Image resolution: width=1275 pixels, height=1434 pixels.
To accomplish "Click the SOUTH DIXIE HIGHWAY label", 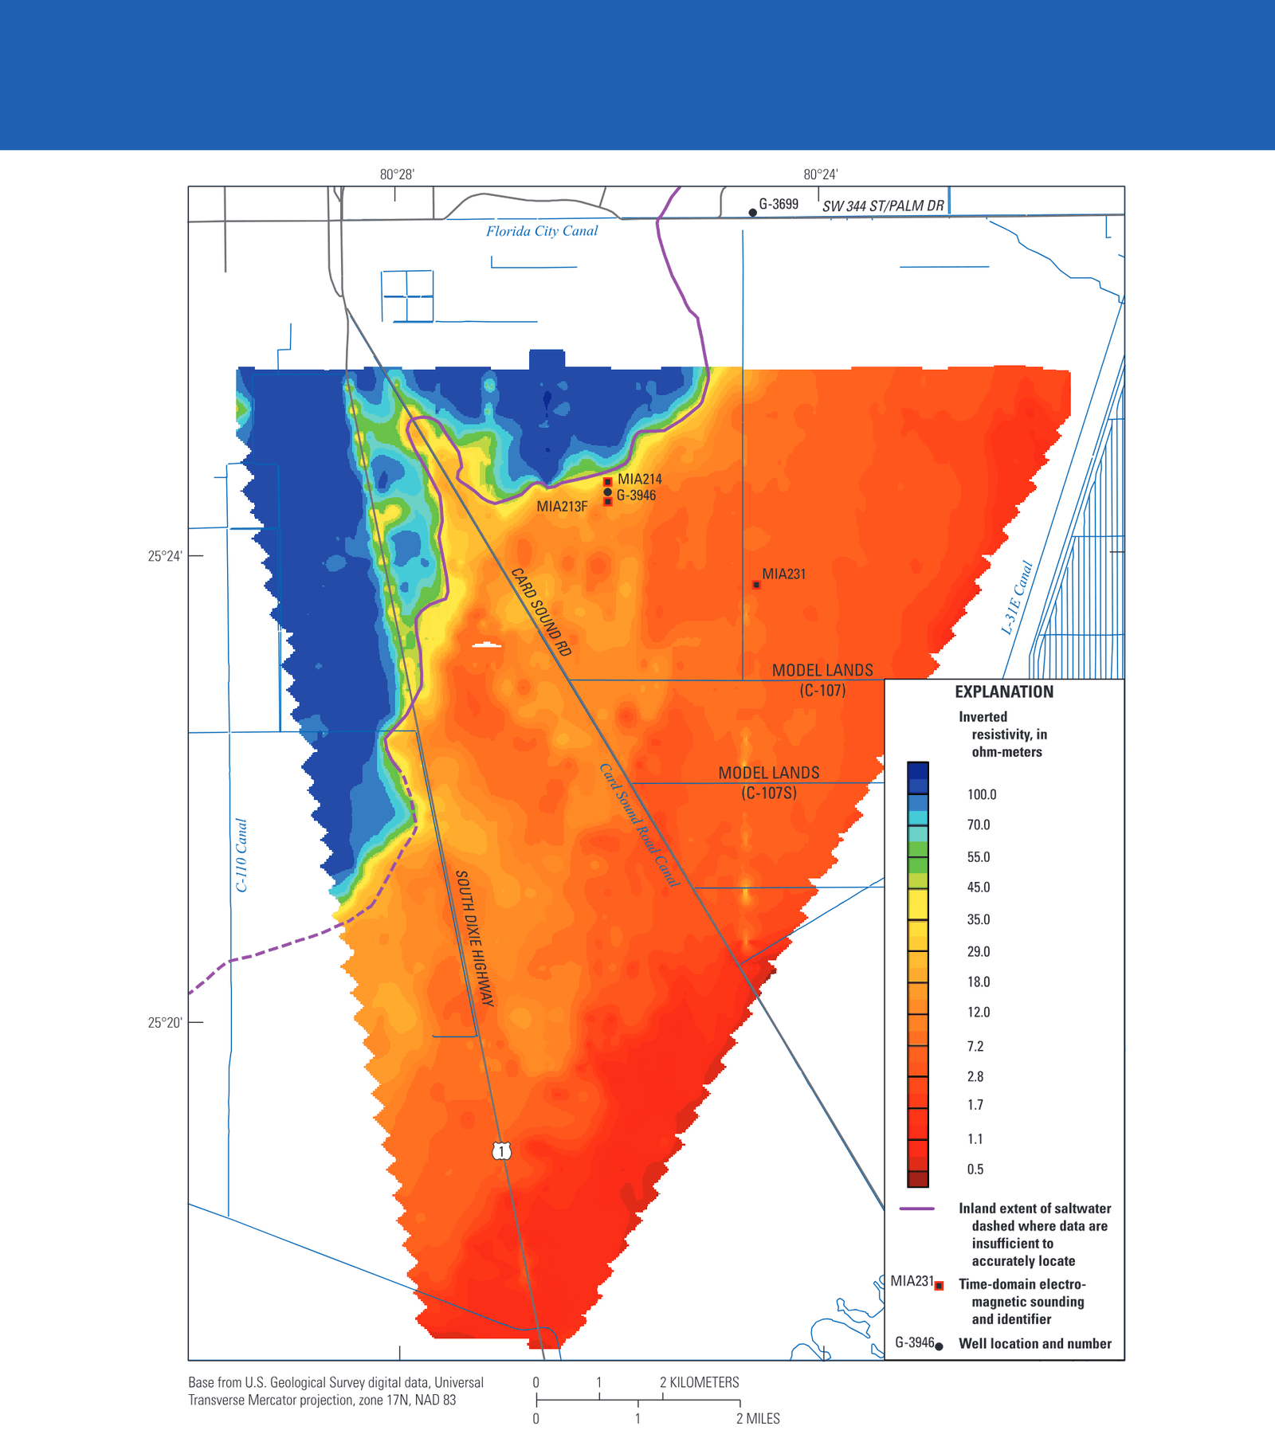I will 474,938.
